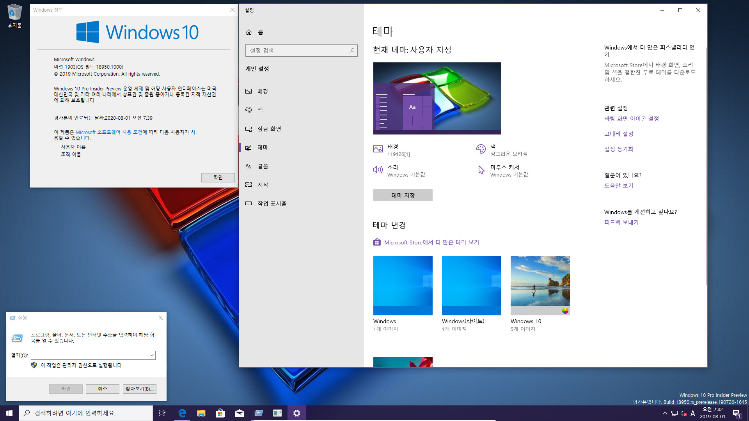Select the Windows theme thumbnail
Viewport: 749px width, 421px height.
(403, 286)
